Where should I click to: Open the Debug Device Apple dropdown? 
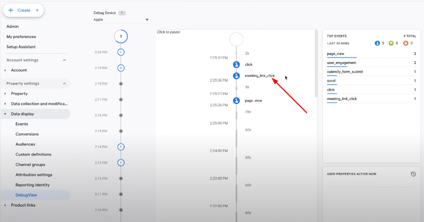pyautogui.click(x=121, y=20)
